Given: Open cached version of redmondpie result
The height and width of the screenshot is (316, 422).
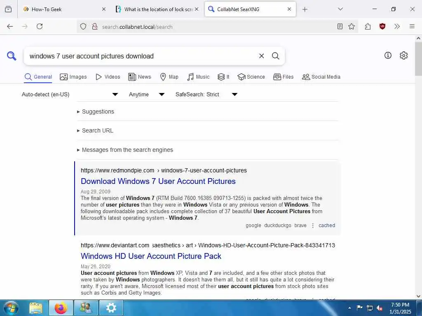Looking at the screenshot, I should click(x=327, y=225).
